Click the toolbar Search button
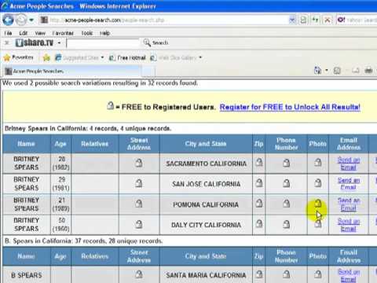The image size is (377, 283). coord(156,42)
